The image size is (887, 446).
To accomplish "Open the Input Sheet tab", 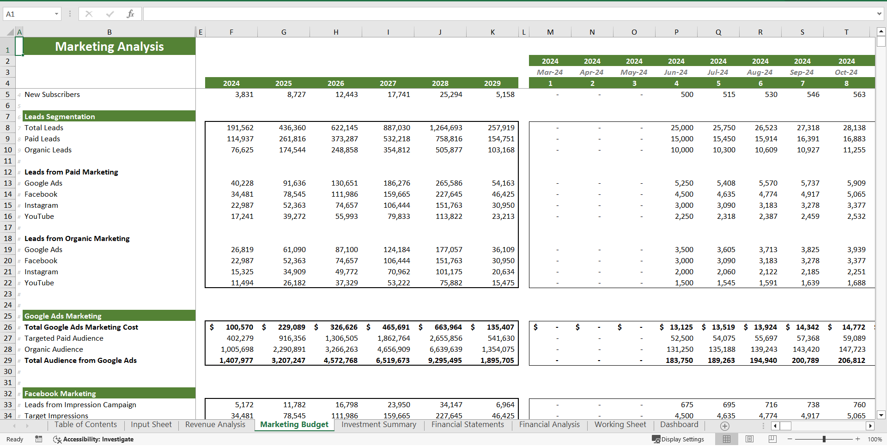I will pyautogui.click(x=151, y=425).
